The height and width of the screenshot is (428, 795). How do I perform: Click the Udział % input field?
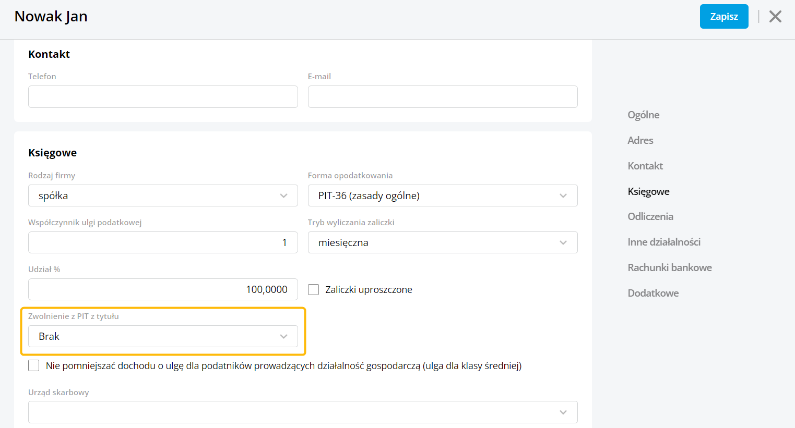coord(163,289)
